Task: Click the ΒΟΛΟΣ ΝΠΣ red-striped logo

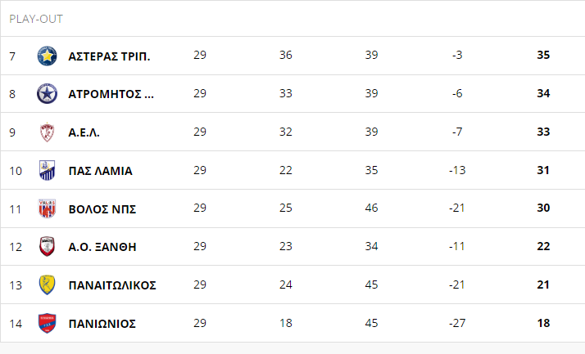Action: 47,208
